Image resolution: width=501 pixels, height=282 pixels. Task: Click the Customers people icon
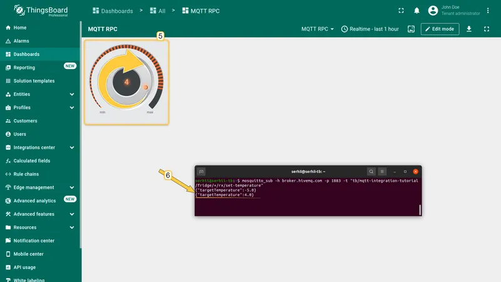click(x=8, y=121)
